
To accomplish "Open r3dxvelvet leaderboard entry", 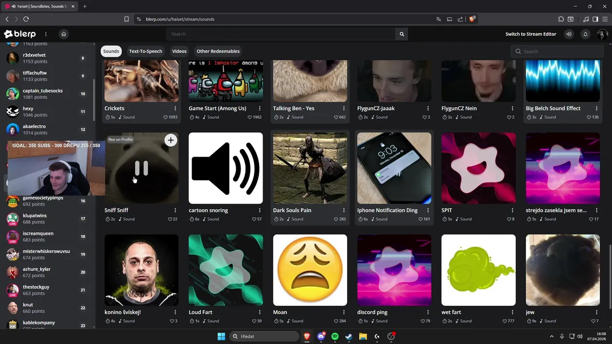I will pyautogui.click(x=46, y=58).
